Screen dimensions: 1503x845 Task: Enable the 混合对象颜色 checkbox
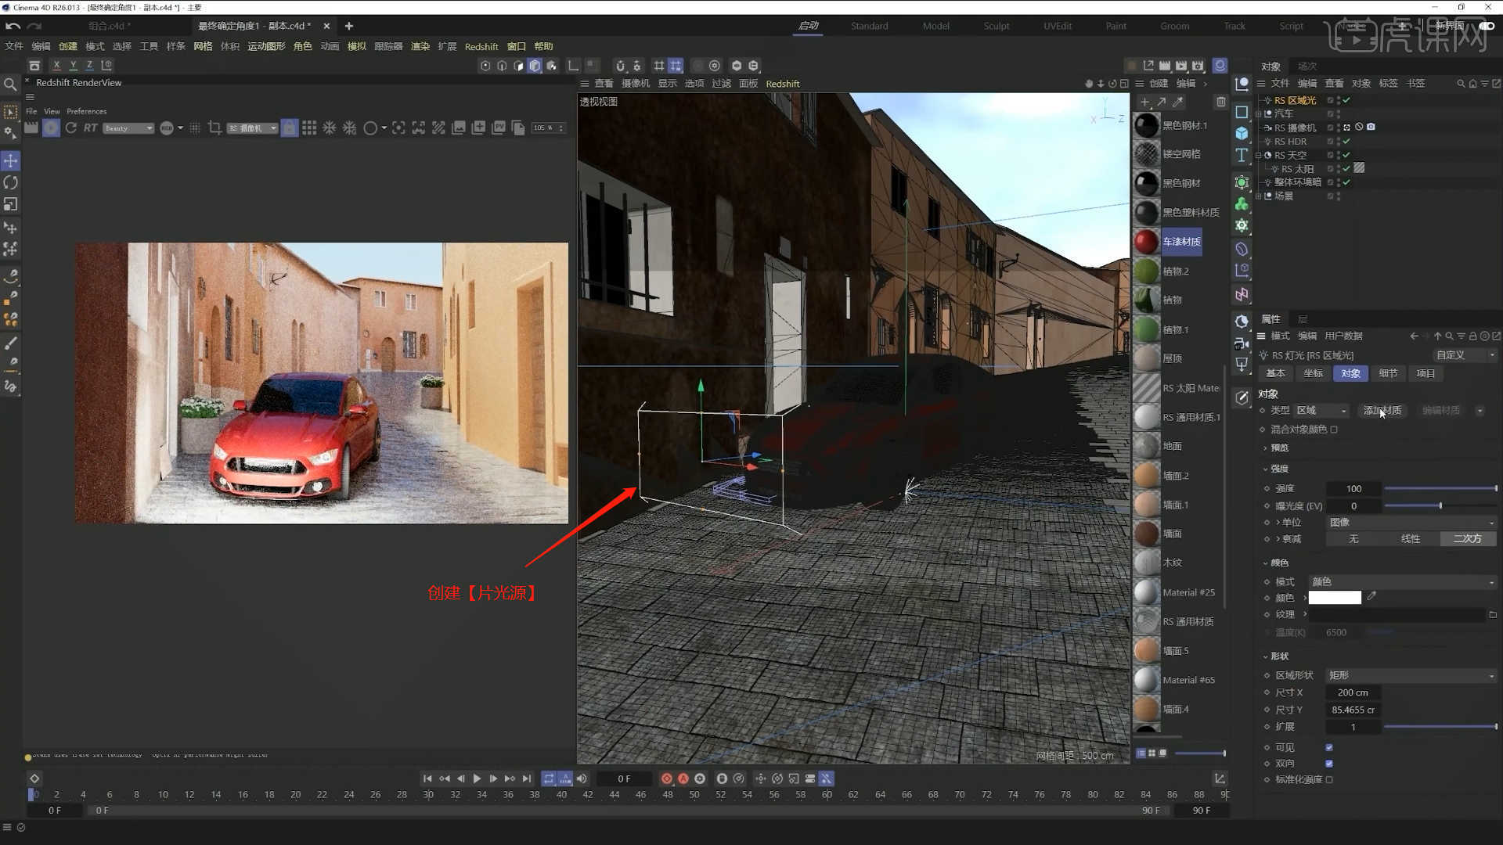[x=1335, y=430]
